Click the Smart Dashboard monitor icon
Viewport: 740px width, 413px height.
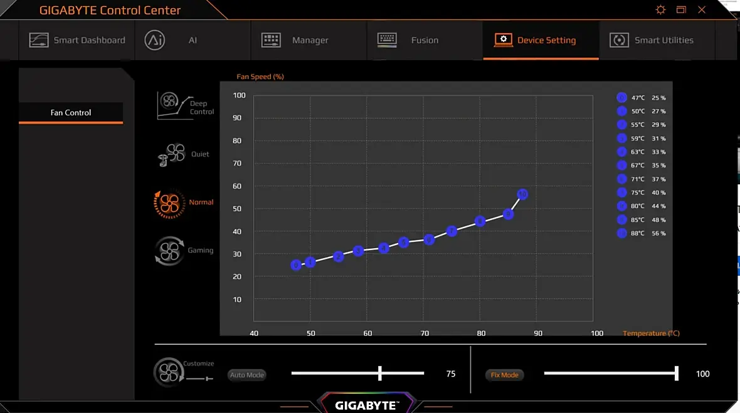39,40
